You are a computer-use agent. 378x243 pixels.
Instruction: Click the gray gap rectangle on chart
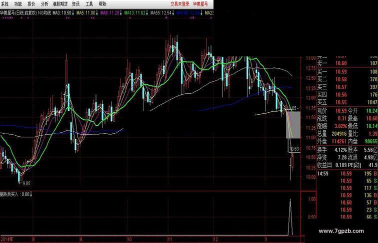pyautogui.click(x=293, y=125)
